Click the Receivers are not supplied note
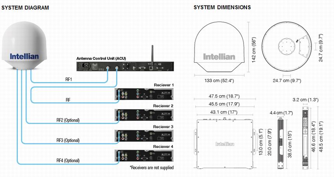The image size is (334, 177). [x=152, y=168]
